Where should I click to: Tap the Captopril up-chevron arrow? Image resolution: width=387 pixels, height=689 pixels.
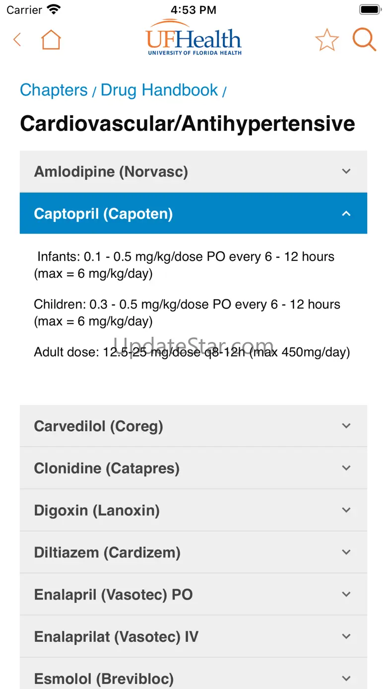346,214
